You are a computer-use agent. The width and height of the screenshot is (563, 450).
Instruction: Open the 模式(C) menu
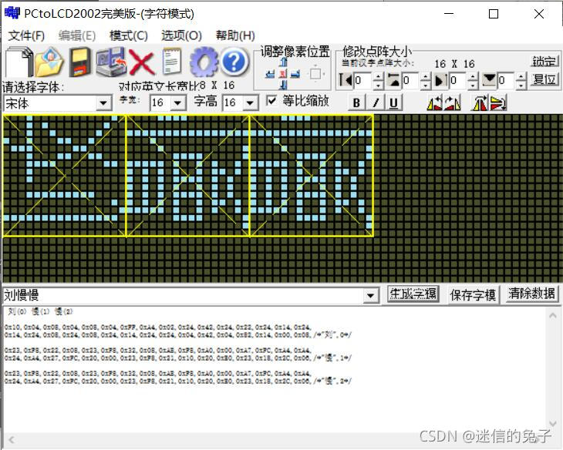(129, 35)
